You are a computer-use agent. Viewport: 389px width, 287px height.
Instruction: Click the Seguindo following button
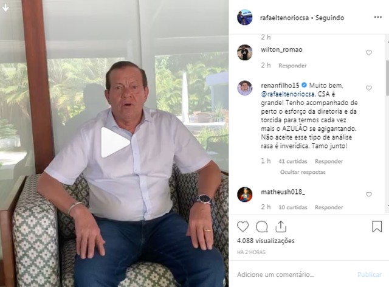click(329, 18)
